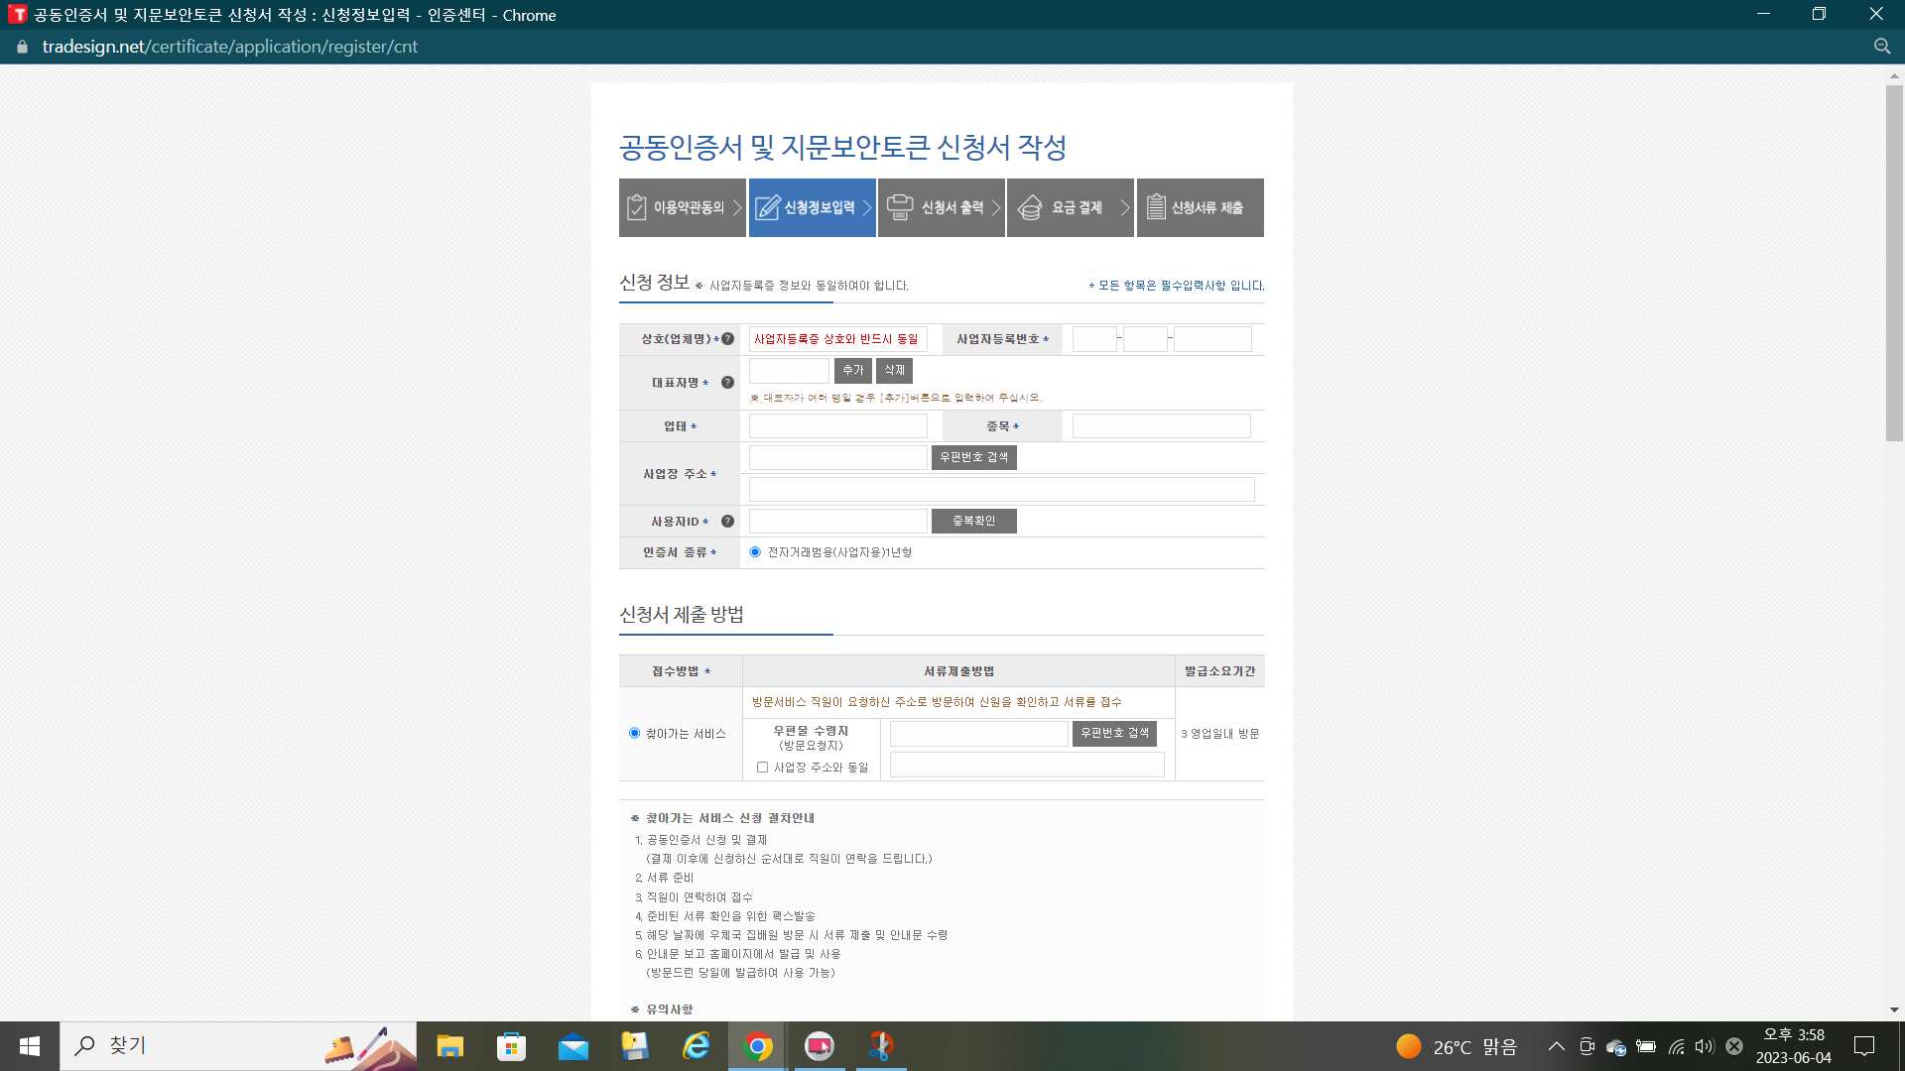The width and height of the screenshot is (1905, 1071).
Task: Select 전자거래범용(사업자용)1년형 radio button
Action: [755, 552]
